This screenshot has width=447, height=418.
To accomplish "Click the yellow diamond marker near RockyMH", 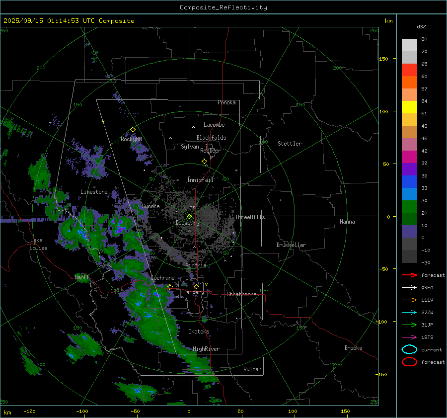I will [x=133, y=130].
